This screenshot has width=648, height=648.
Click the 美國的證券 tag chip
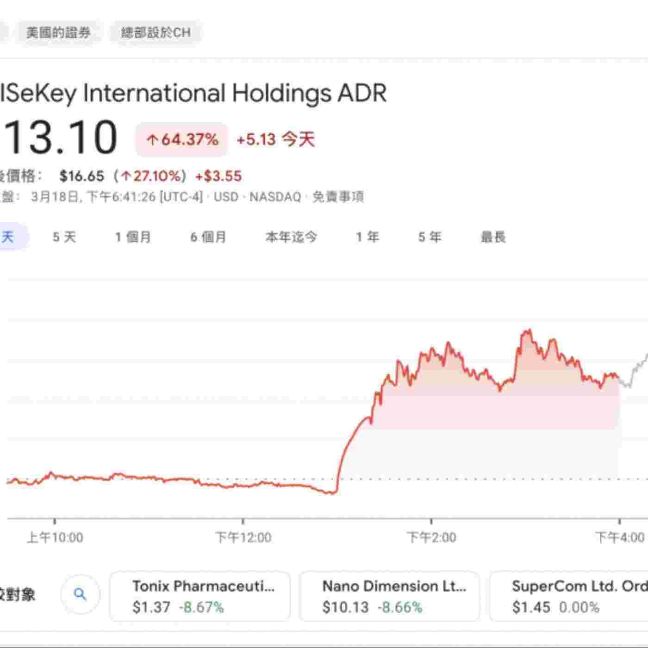click(58, 32)
